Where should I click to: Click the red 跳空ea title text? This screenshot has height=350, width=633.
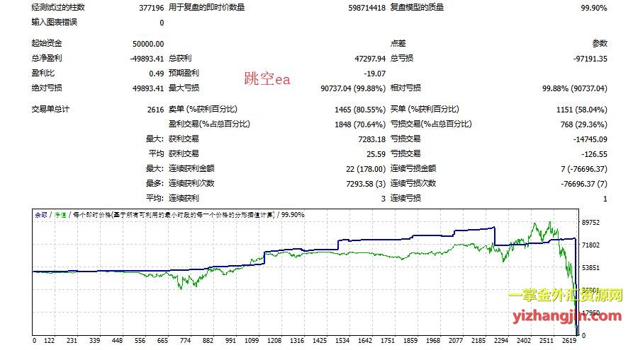[267, 79]
